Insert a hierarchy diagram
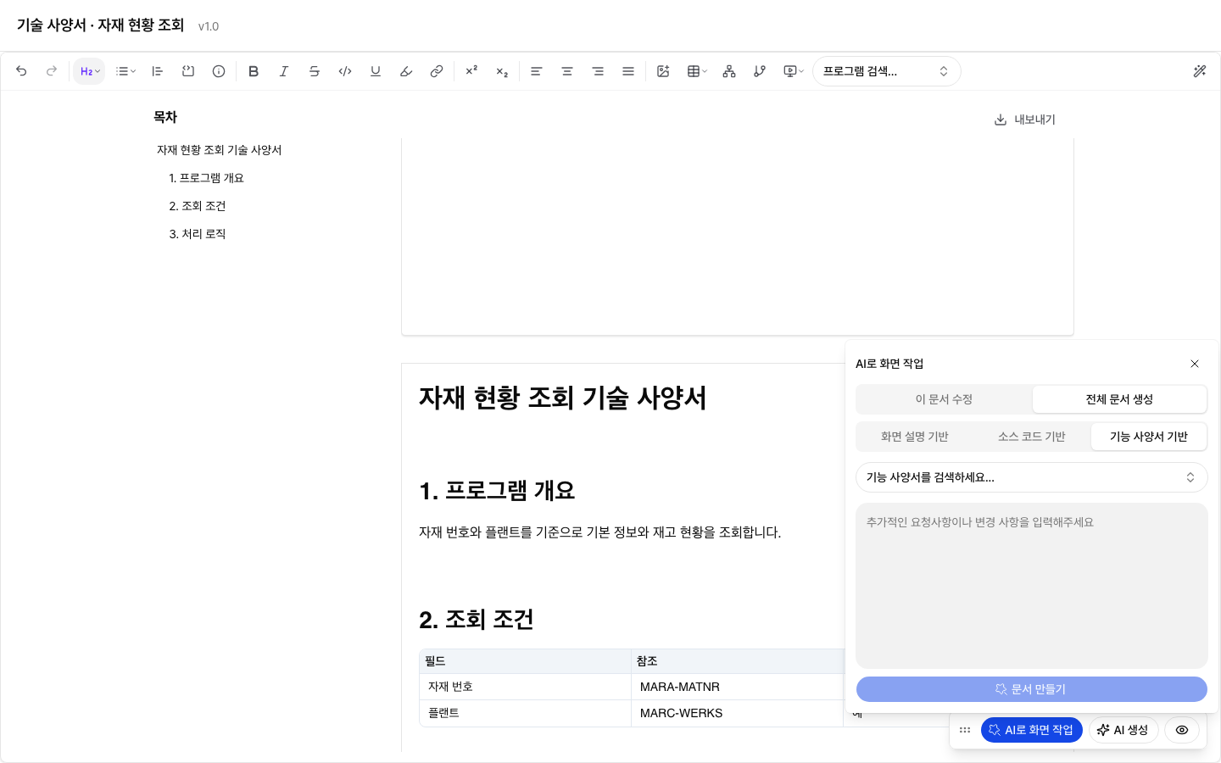 [x=729, y=71]
